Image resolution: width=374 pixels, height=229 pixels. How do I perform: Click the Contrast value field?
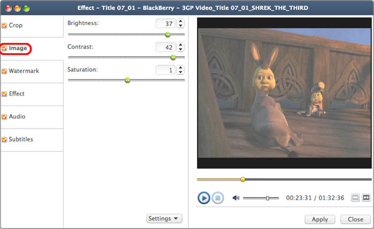(x=166, y=47)
